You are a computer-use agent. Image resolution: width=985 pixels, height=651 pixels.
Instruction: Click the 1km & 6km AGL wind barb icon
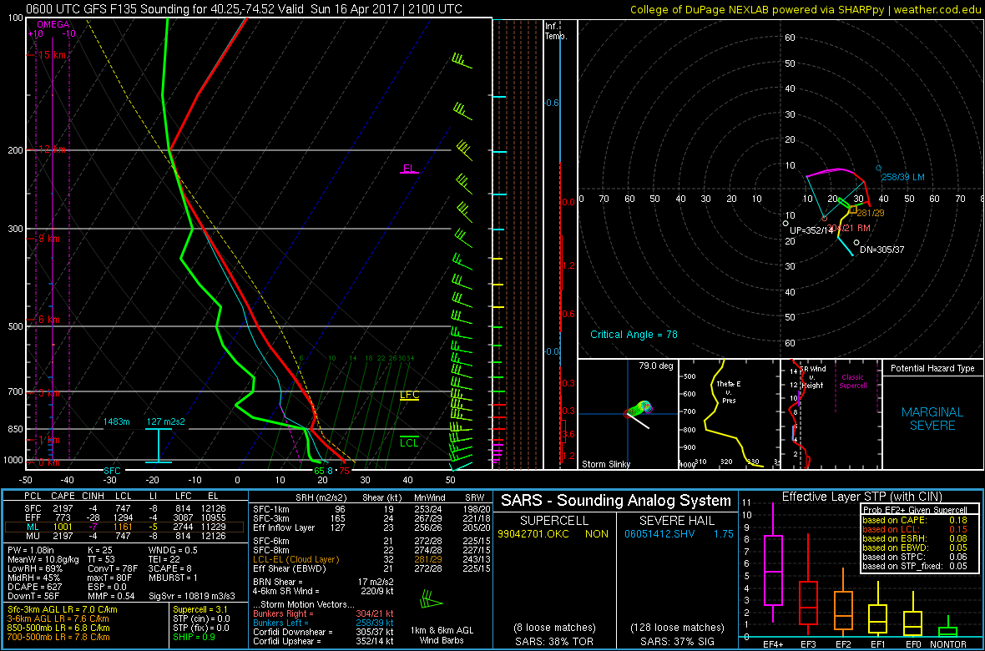pyautogui.click(x=432, y=599)
